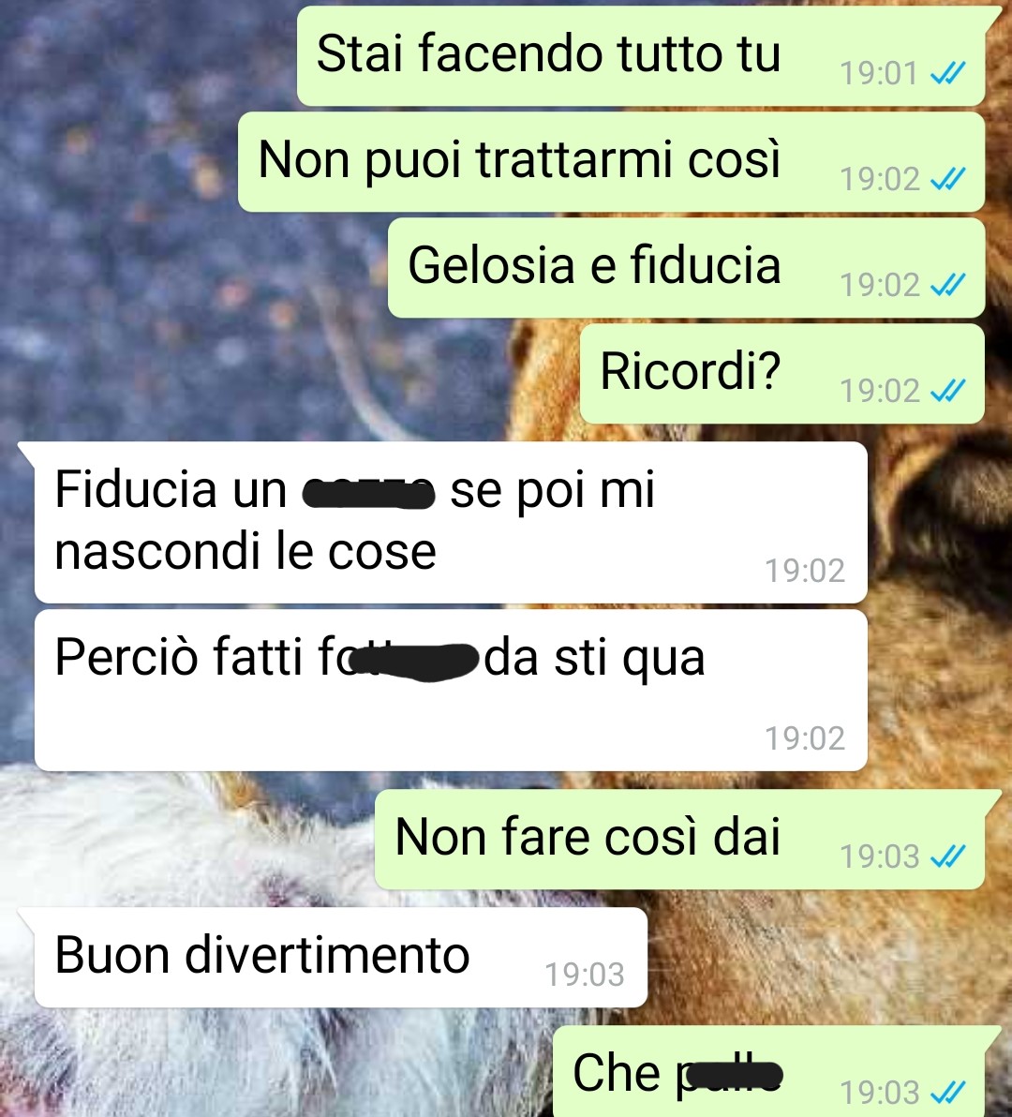
Task: Tap the read receipt on 'Non fare così dai'
Action: coord(948,856)
